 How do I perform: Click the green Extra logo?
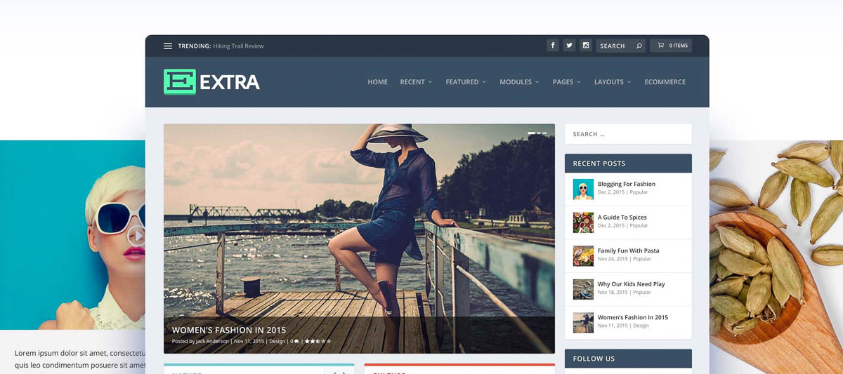(179, 81)
